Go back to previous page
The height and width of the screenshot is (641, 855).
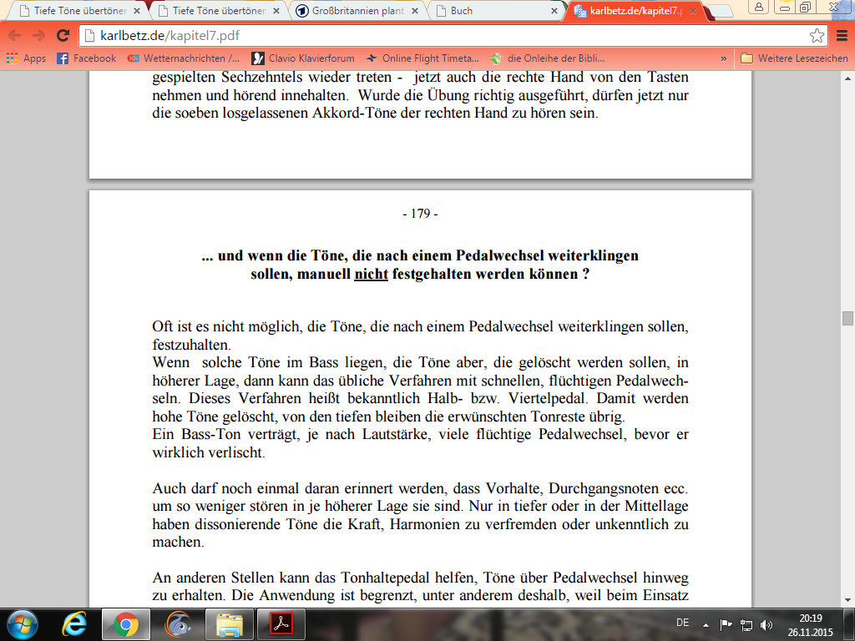point(15,35)
